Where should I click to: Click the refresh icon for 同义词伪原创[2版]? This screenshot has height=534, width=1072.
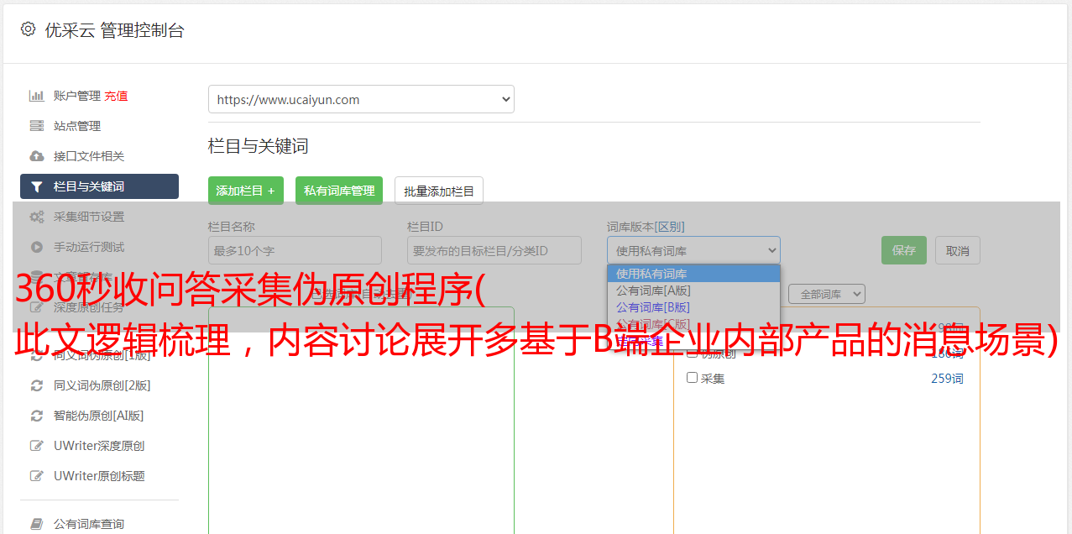37,385
